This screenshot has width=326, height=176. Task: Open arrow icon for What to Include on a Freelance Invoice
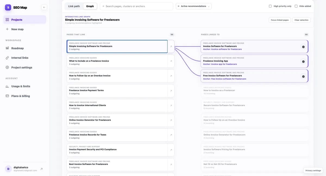(x=171, y=61)
